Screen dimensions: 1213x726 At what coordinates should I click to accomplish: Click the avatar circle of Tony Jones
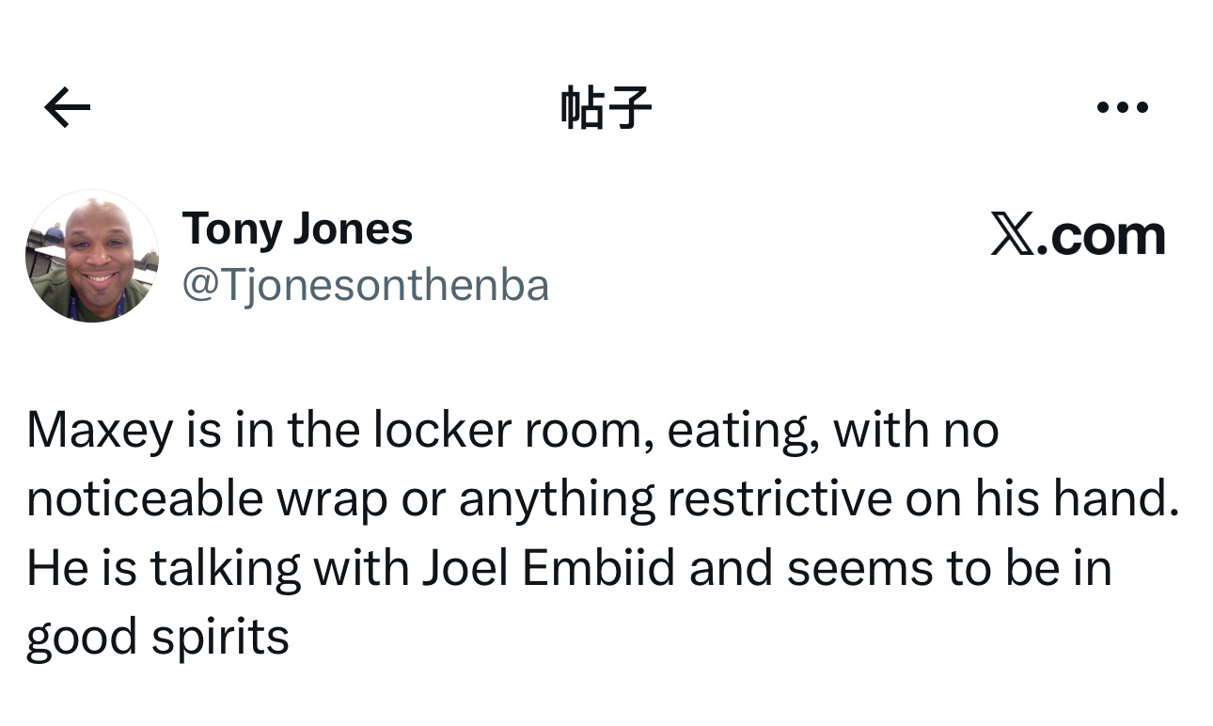(x=91, y=256)
